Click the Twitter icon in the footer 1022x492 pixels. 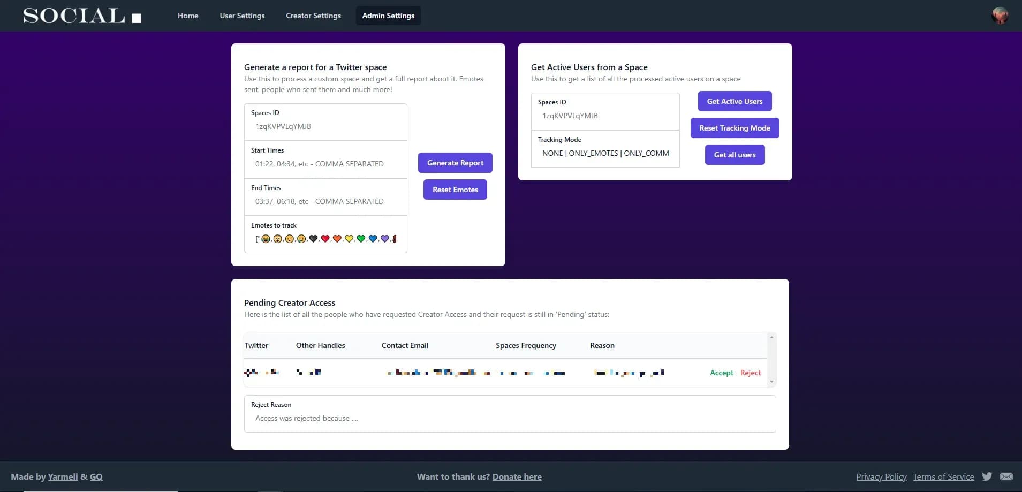987,476
